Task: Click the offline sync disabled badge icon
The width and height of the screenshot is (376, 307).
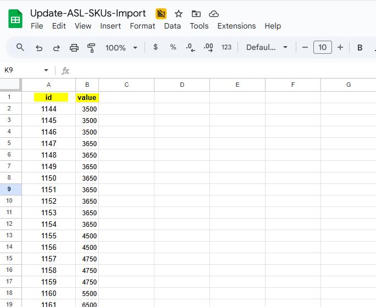Action: (x=161, y=14)
